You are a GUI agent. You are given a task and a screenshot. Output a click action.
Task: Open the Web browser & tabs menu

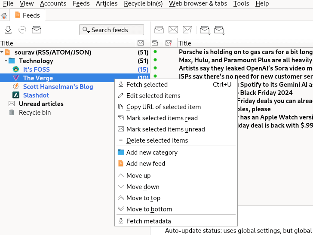pyautogui.click(x=198, y=3)
